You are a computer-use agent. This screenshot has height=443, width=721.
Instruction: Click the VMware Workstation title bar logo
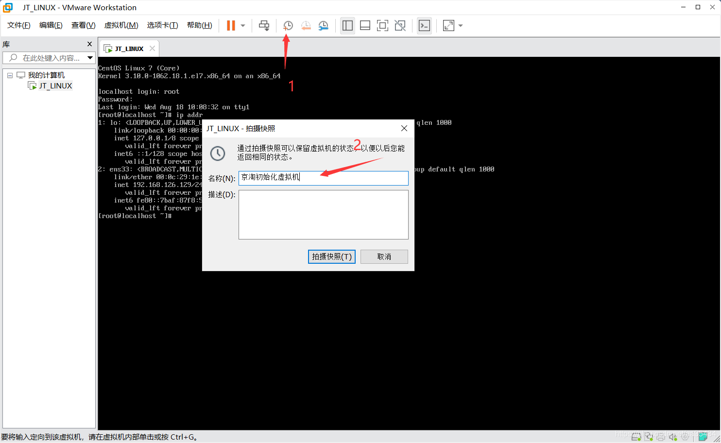pyautogui.click(x=8, y=7)
